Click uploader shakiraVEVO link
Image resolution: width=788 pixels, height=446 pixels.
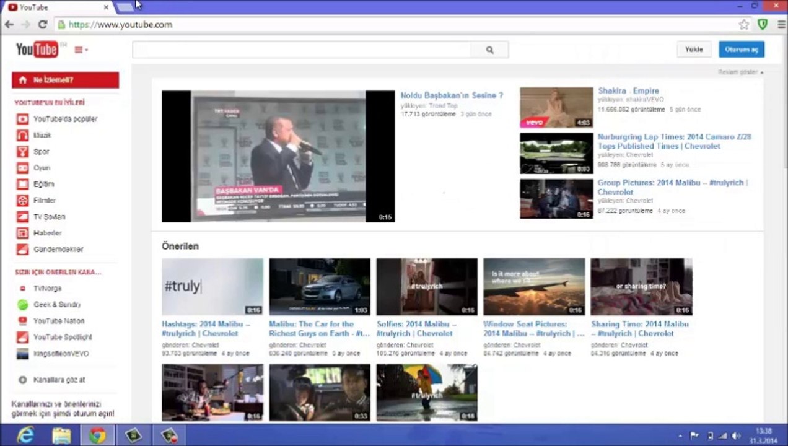(644, 99)
